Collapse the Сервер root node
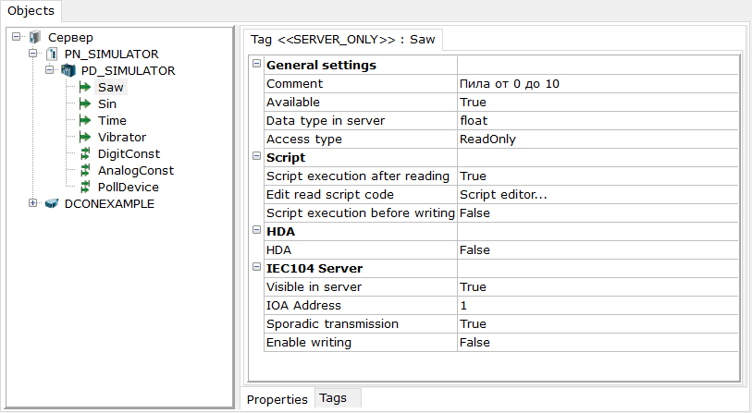The height and width of the screenshot is (413, 752). (x=17, y=36)
